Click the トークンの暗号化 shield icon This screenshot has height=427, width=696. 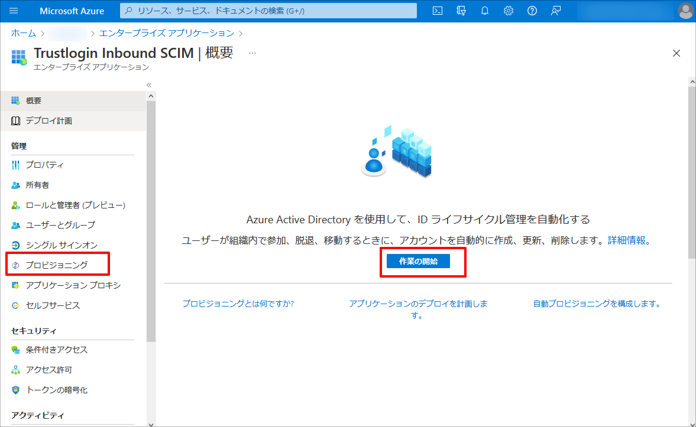tap(15, 390)
